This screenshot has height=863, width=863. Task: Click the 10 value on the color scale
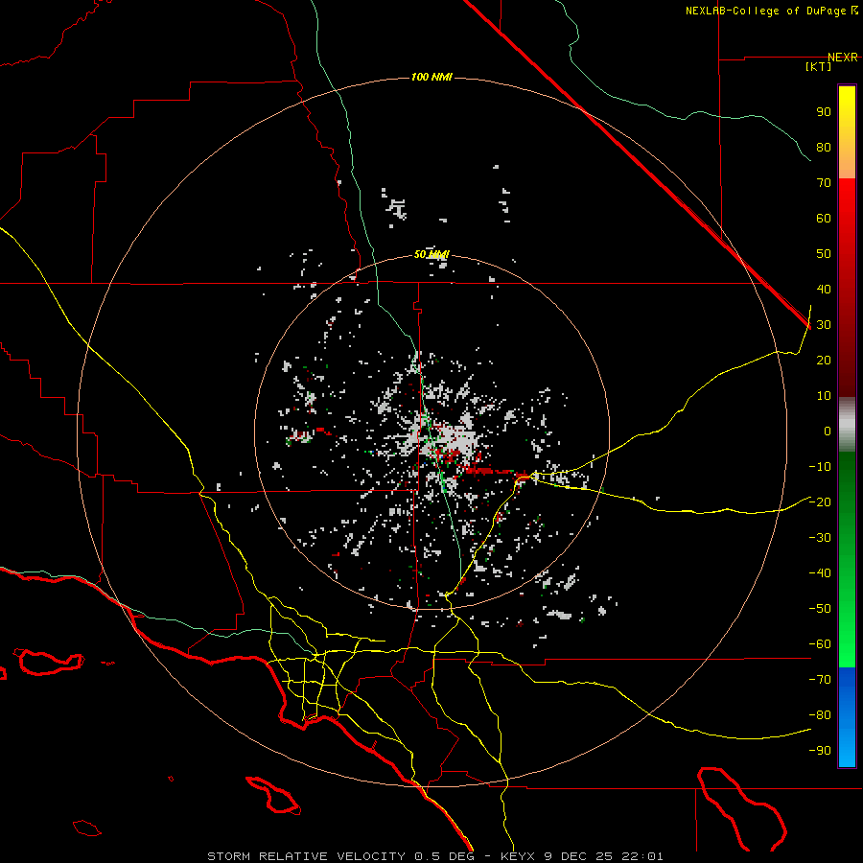pos(824,396)
